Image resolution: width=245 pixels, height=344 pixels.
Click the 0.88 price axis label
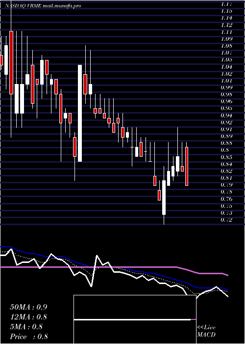[x=226, y=143]
